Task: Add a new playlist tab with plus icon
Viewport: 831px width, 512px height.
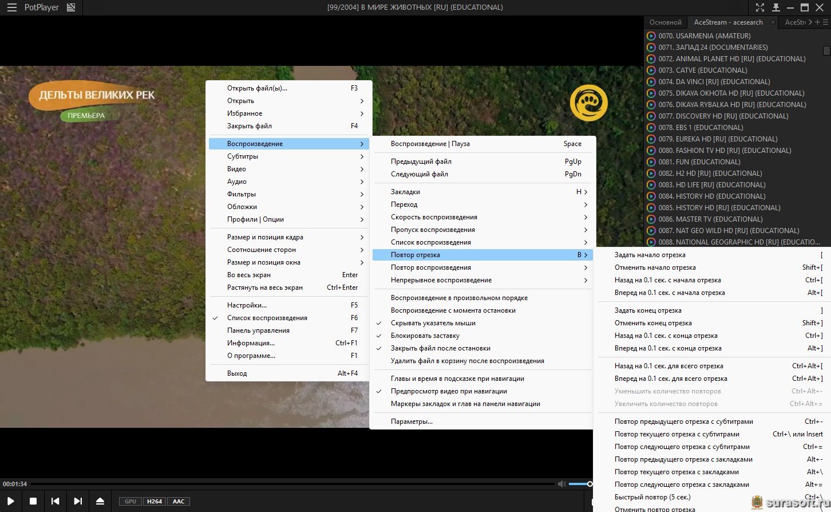Action: tap(817, 22)
